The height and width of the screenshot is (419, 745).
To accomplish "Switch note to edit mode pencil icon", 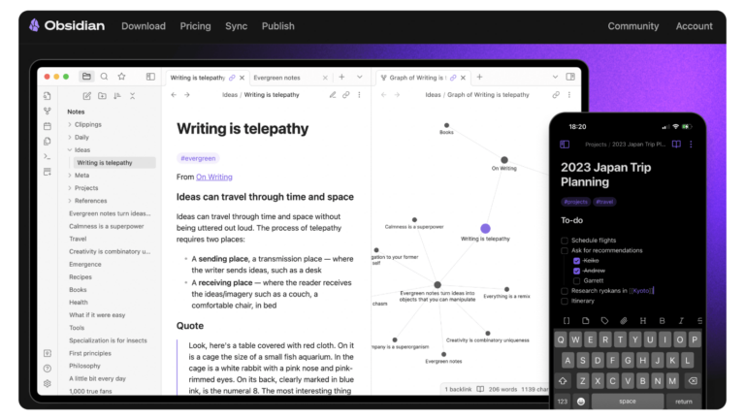I will 333,95.
